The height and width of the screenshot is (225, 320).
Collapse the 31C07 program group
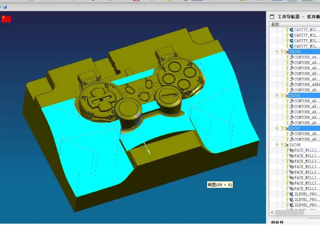[x=277, y=128]
